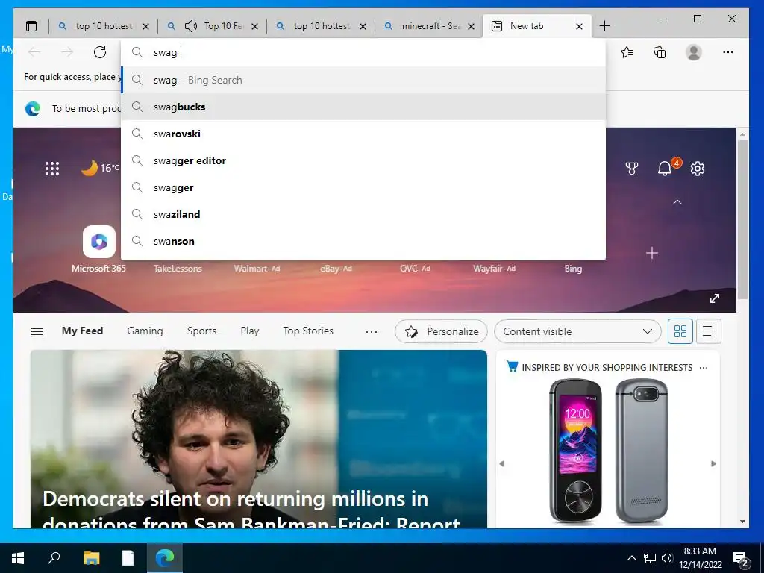Open the Microsoft 365 quick link tile
This screenshot has width=764, height=573.
99,249
